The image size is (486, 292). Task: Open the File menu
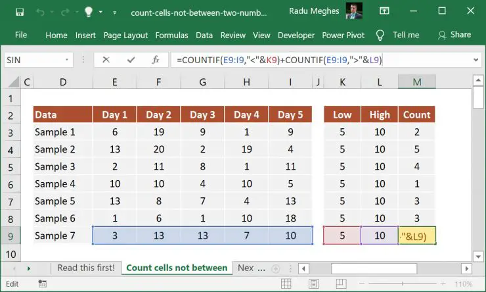[21, 35]
